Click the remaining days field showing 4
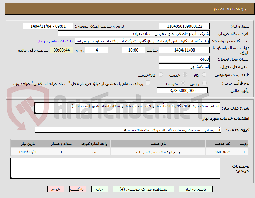255x198 pixels. coord(97,50)
